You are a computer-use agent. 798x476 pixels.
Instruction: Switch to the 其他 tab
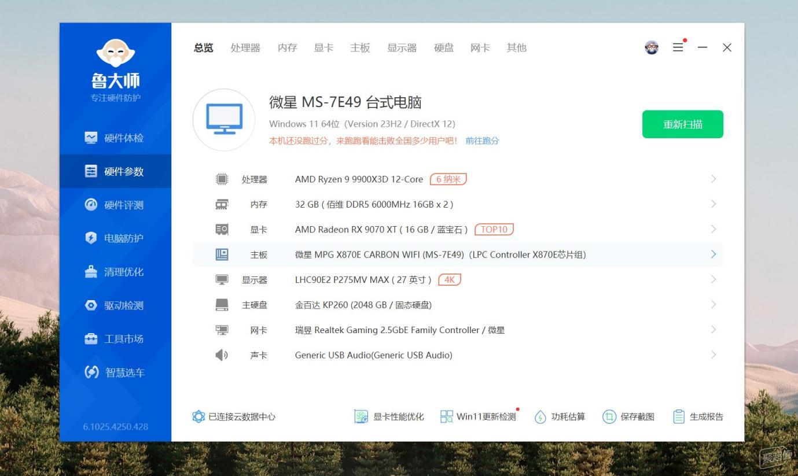(517, 48)
